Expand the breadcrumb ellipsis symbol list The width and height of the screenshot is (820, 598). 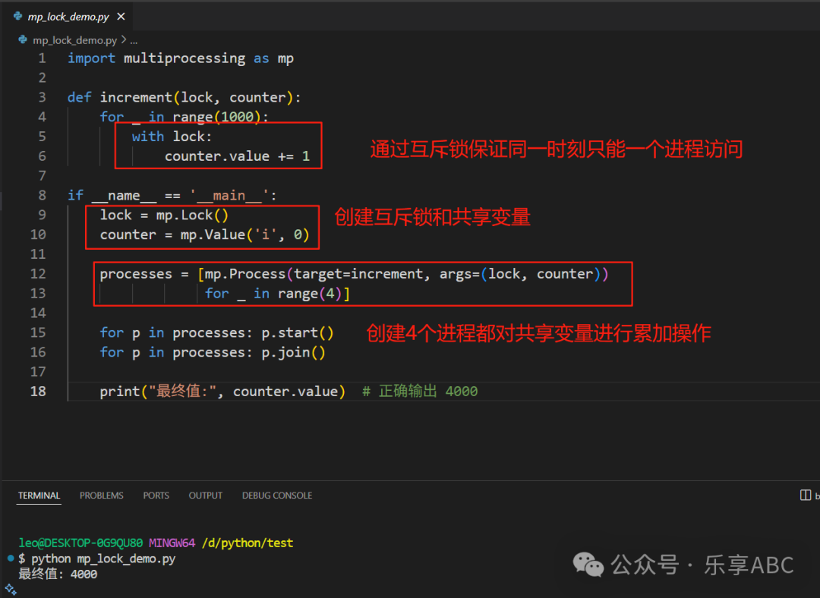coord(134,40)
